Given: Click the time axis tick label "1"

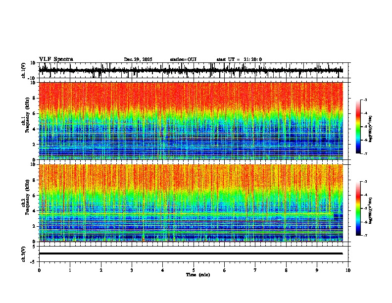Looking at the screenshot, I should point(70,270).
